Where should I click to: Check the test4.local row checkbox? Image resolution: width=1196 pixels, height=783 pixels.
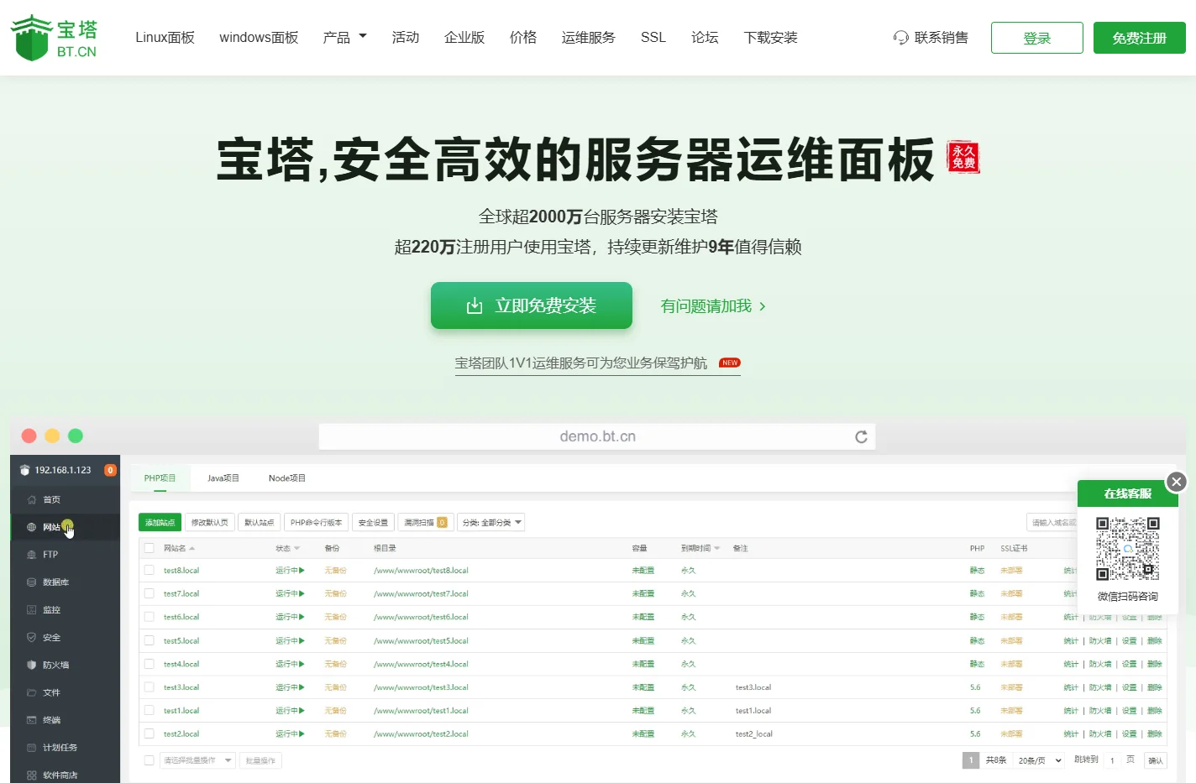point(149,664)
